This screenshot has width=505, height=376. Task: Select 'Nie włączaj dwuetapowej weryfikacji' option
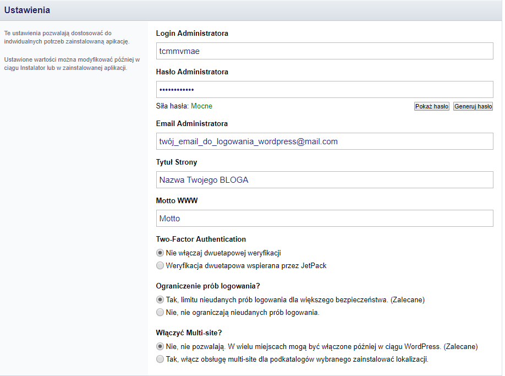pos(160,253)
